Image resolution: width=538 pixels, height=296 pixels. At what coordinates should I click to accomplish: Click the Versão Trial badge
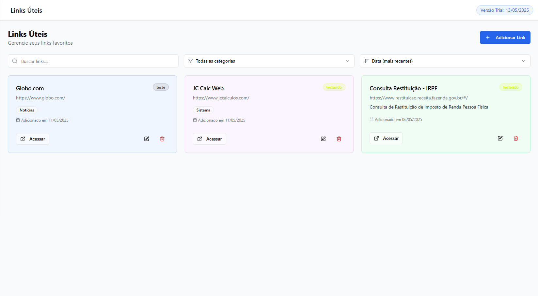coord(504,10)
